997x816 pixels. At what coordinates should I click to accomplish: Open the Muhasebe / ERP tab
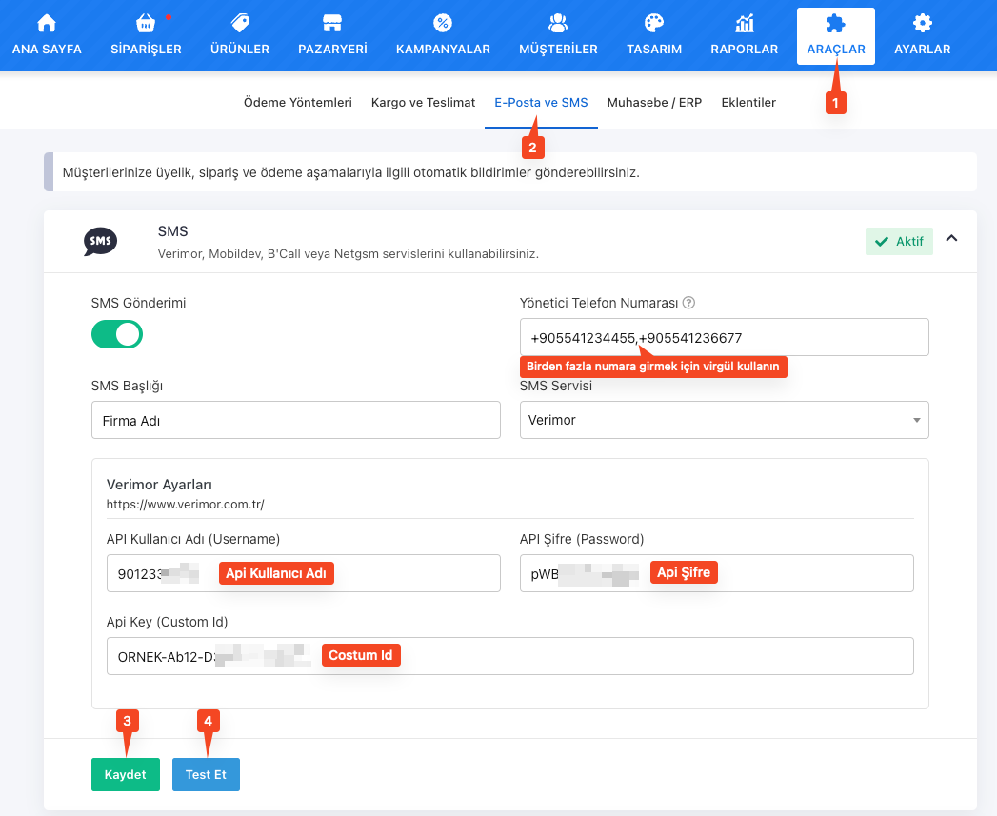(x=654, y=102)
